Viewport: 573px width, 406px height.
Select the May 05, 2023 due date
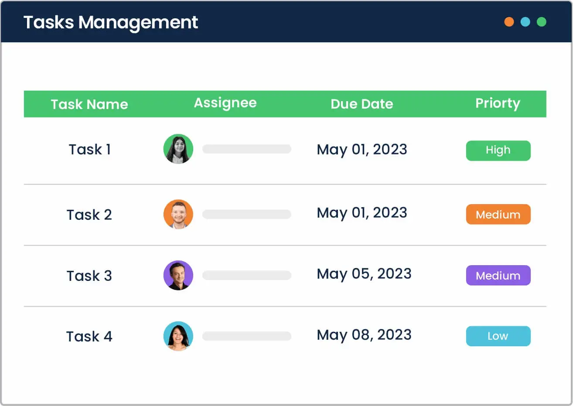pos(364,274)
